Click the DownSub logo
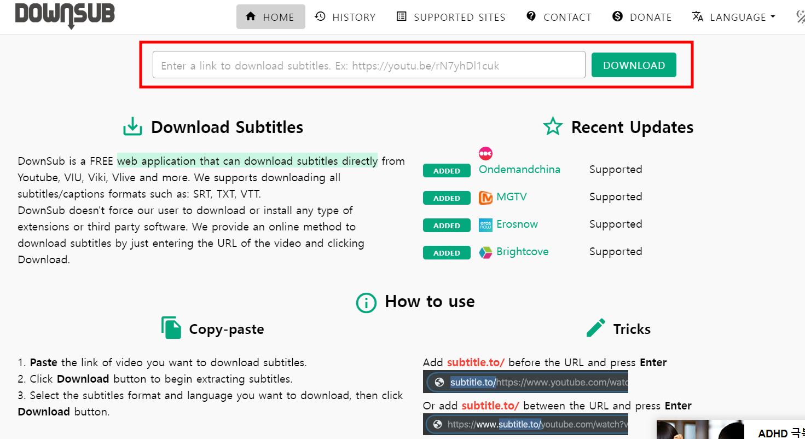805x439 pixels. click(65, 15)
